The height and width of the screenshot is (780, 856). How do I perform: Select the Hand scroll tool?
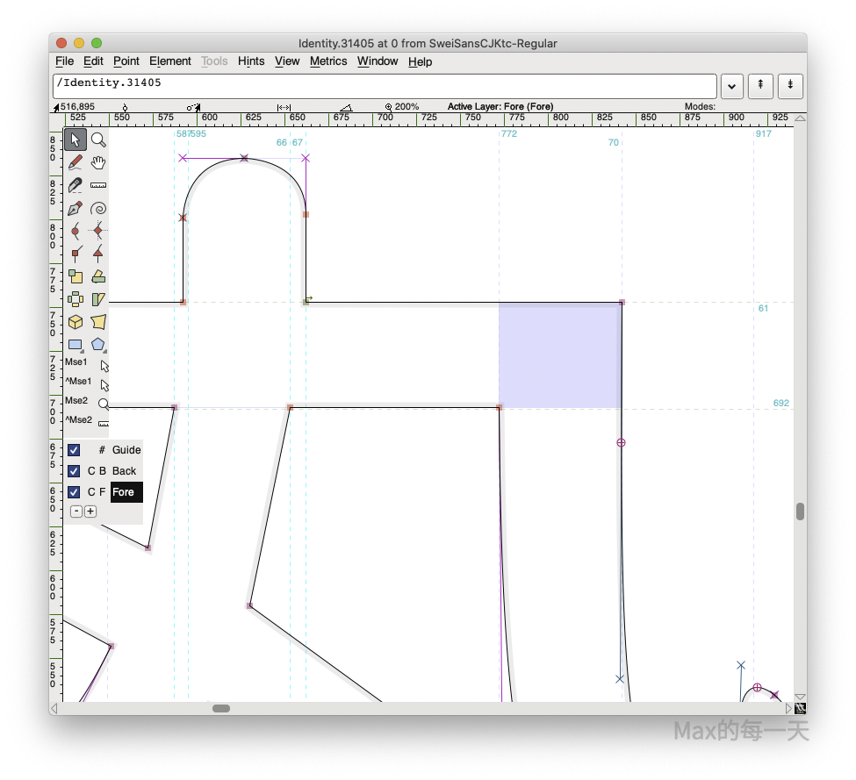pos(98,162)
